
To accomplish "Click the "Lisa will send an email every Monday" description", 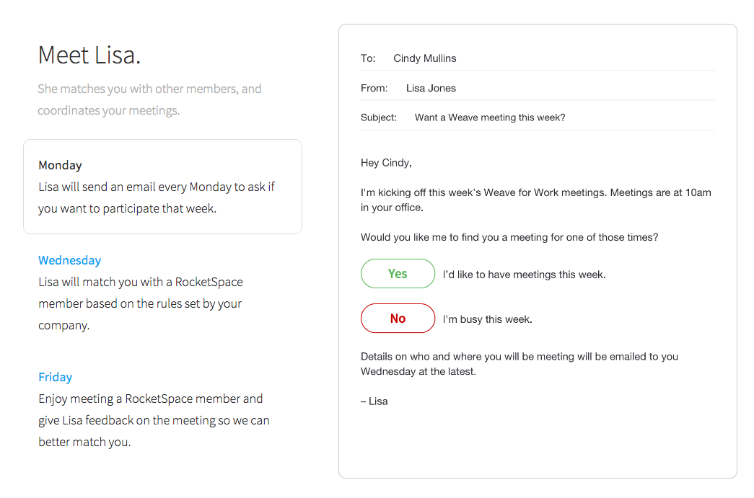I will [x=157, y=197].
